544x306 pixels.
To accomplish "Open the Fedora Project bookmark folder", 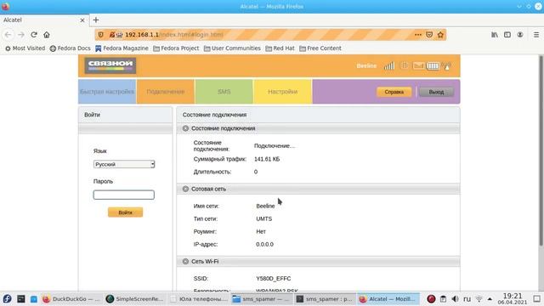I will [x=176, y=48].
